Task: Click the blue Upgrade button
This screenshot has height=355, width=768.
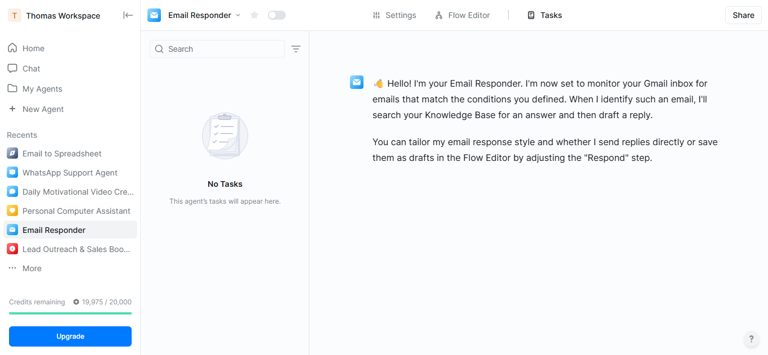Action: click(x=70, y=336)
